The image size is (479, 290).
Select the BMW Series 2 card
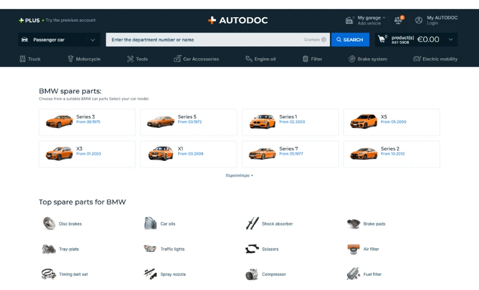click(392, 154)
